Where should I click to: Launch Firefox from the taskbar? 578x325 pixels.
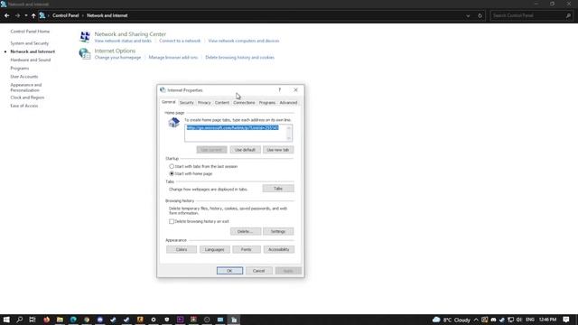46,320
